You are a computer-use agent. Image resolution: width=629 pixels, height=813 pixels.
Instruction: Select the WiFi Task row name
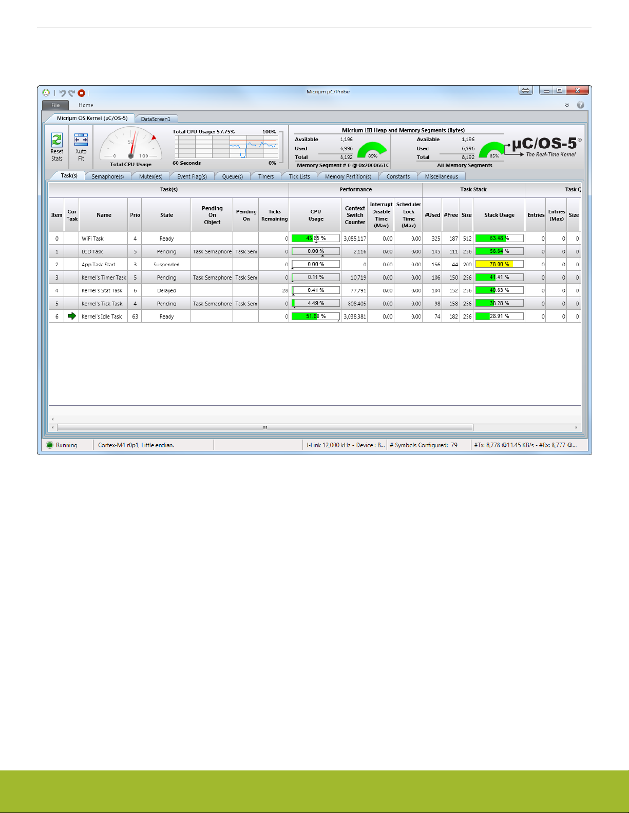tap(92, 239)
